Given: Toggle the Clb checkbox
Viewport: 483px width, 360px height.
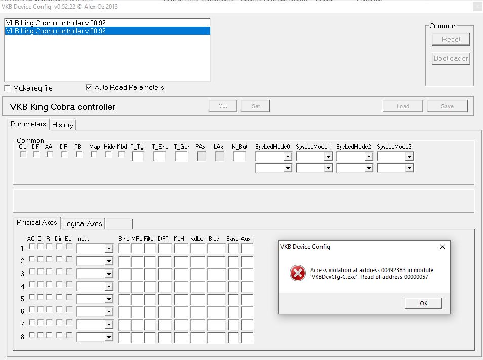Looking at the screenshot, I should tap(23, 154).
